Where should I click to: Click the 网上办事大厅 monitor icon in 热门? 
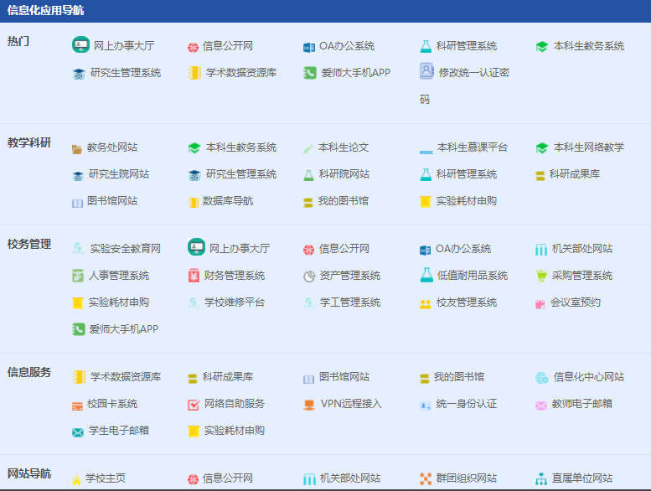coord(80,44)
